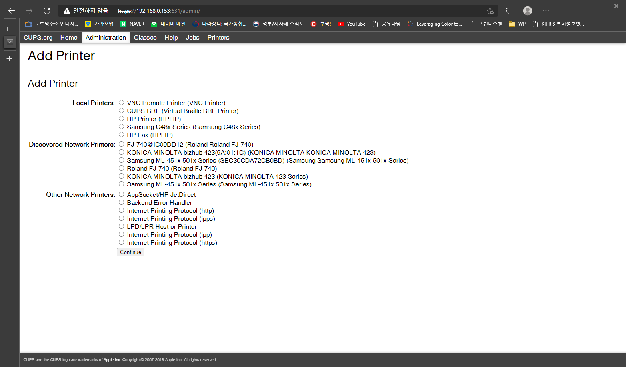Image resolution: width=626 pixels, height=367 pixels.
Task: Select Samsung C48x Series local printer
Action: 121,127
